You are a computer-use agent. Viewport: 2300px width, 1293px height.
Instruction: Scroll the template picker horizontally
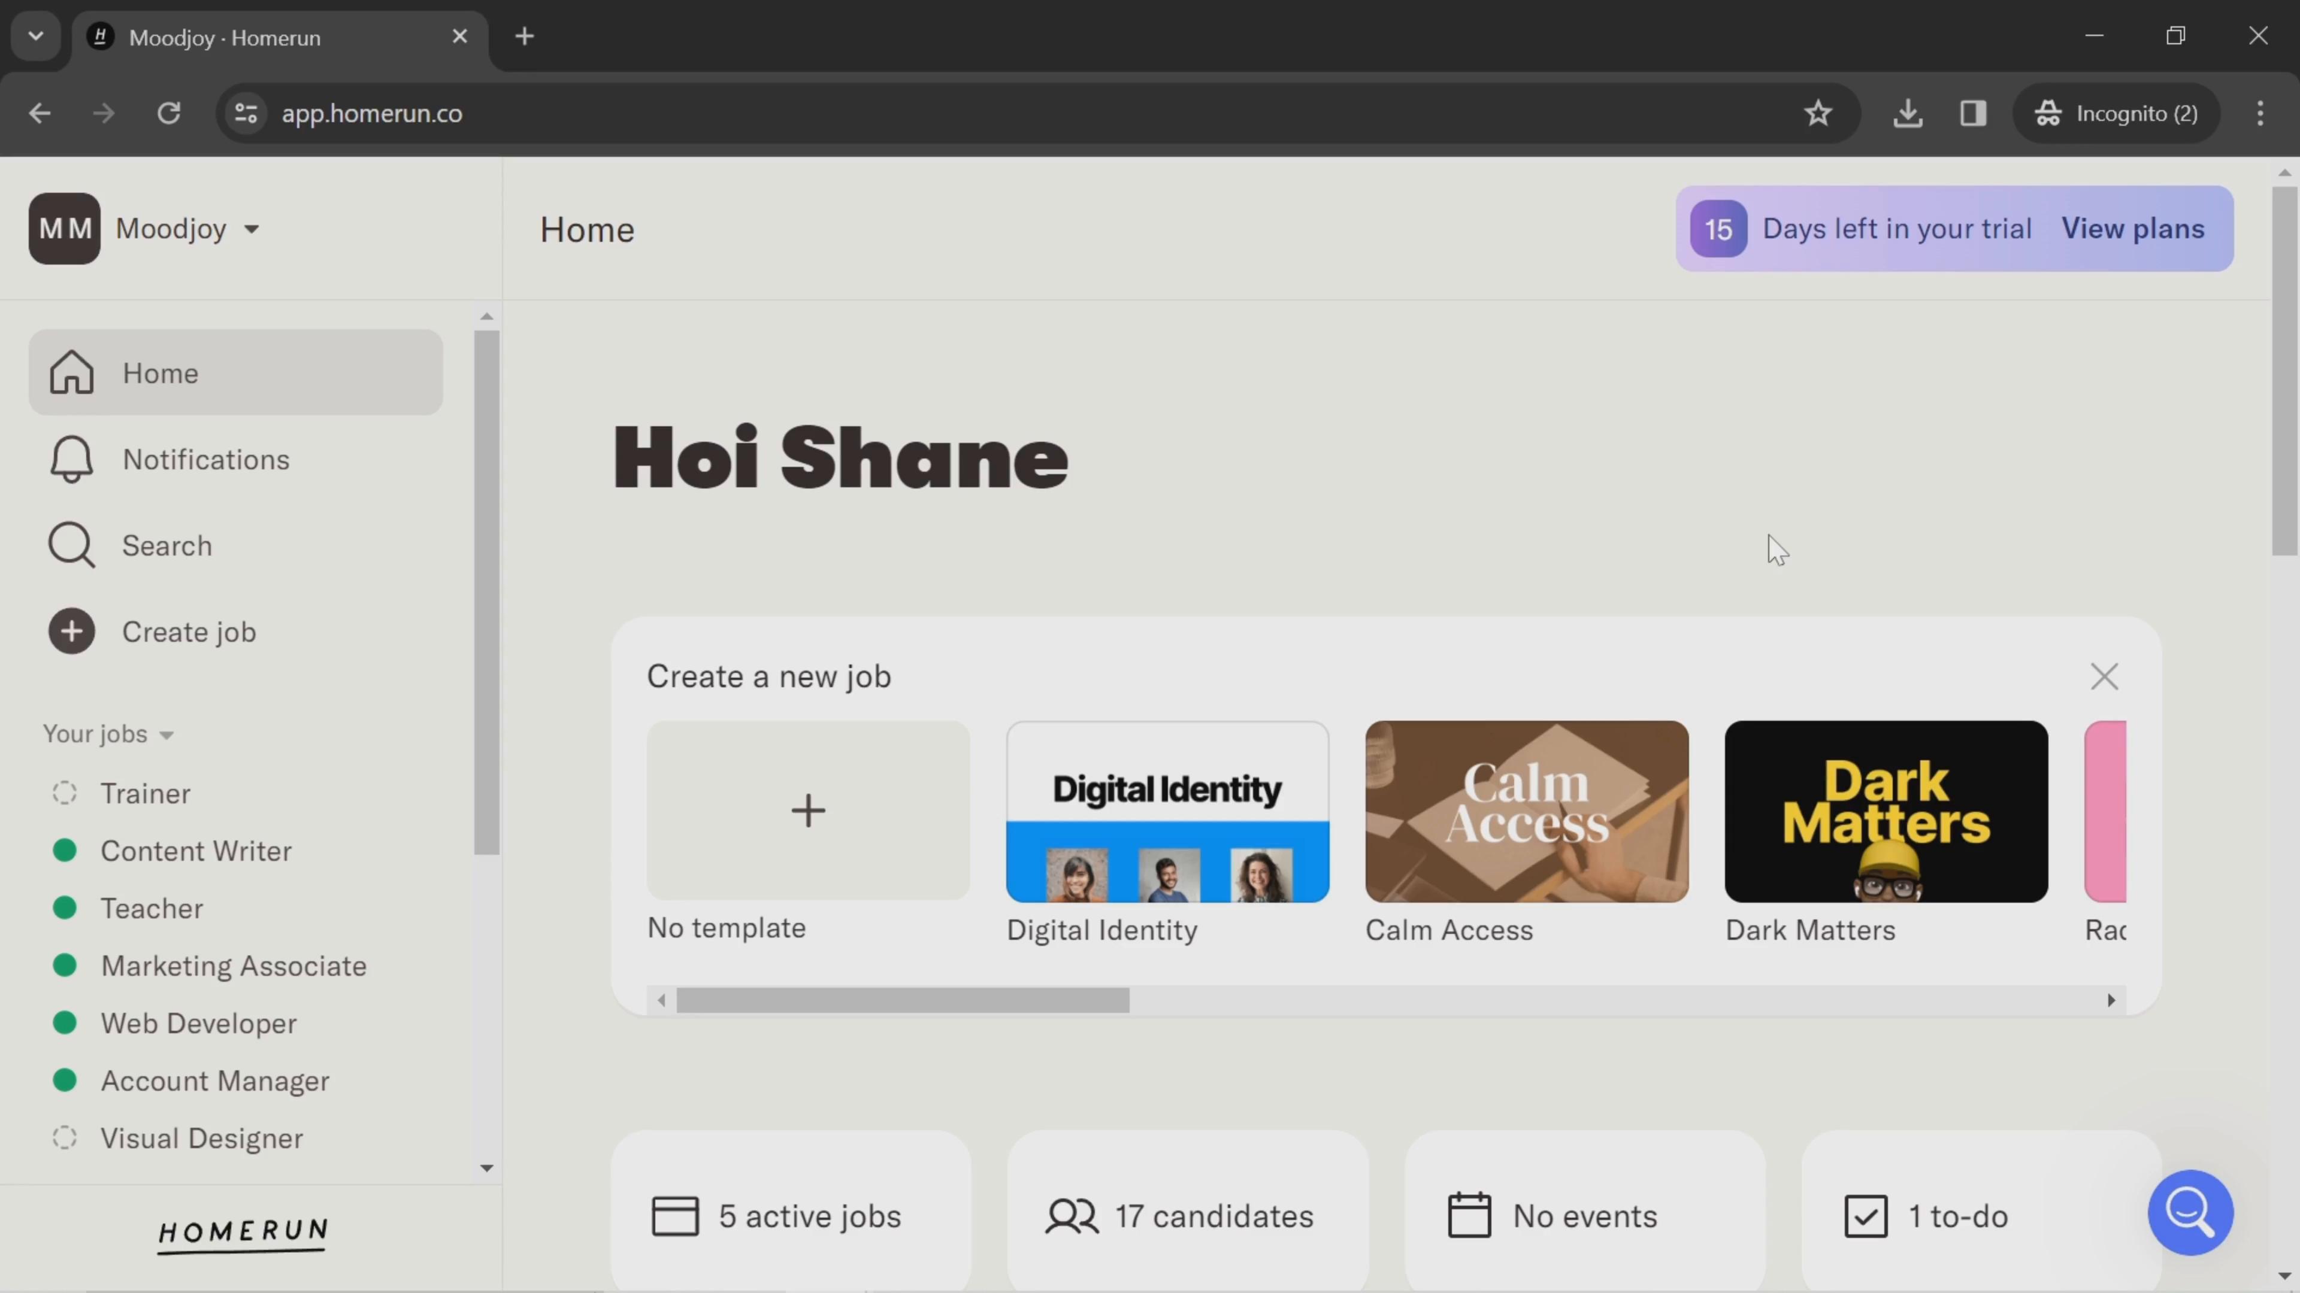[x=2112, y=998]
